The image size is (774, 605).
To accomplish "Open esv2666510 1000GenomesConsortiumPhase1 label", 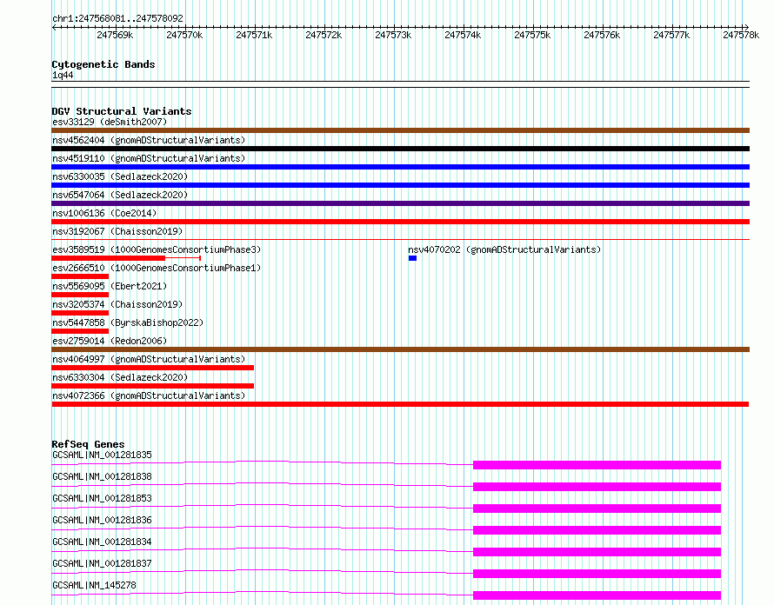I will click(157, 268).
